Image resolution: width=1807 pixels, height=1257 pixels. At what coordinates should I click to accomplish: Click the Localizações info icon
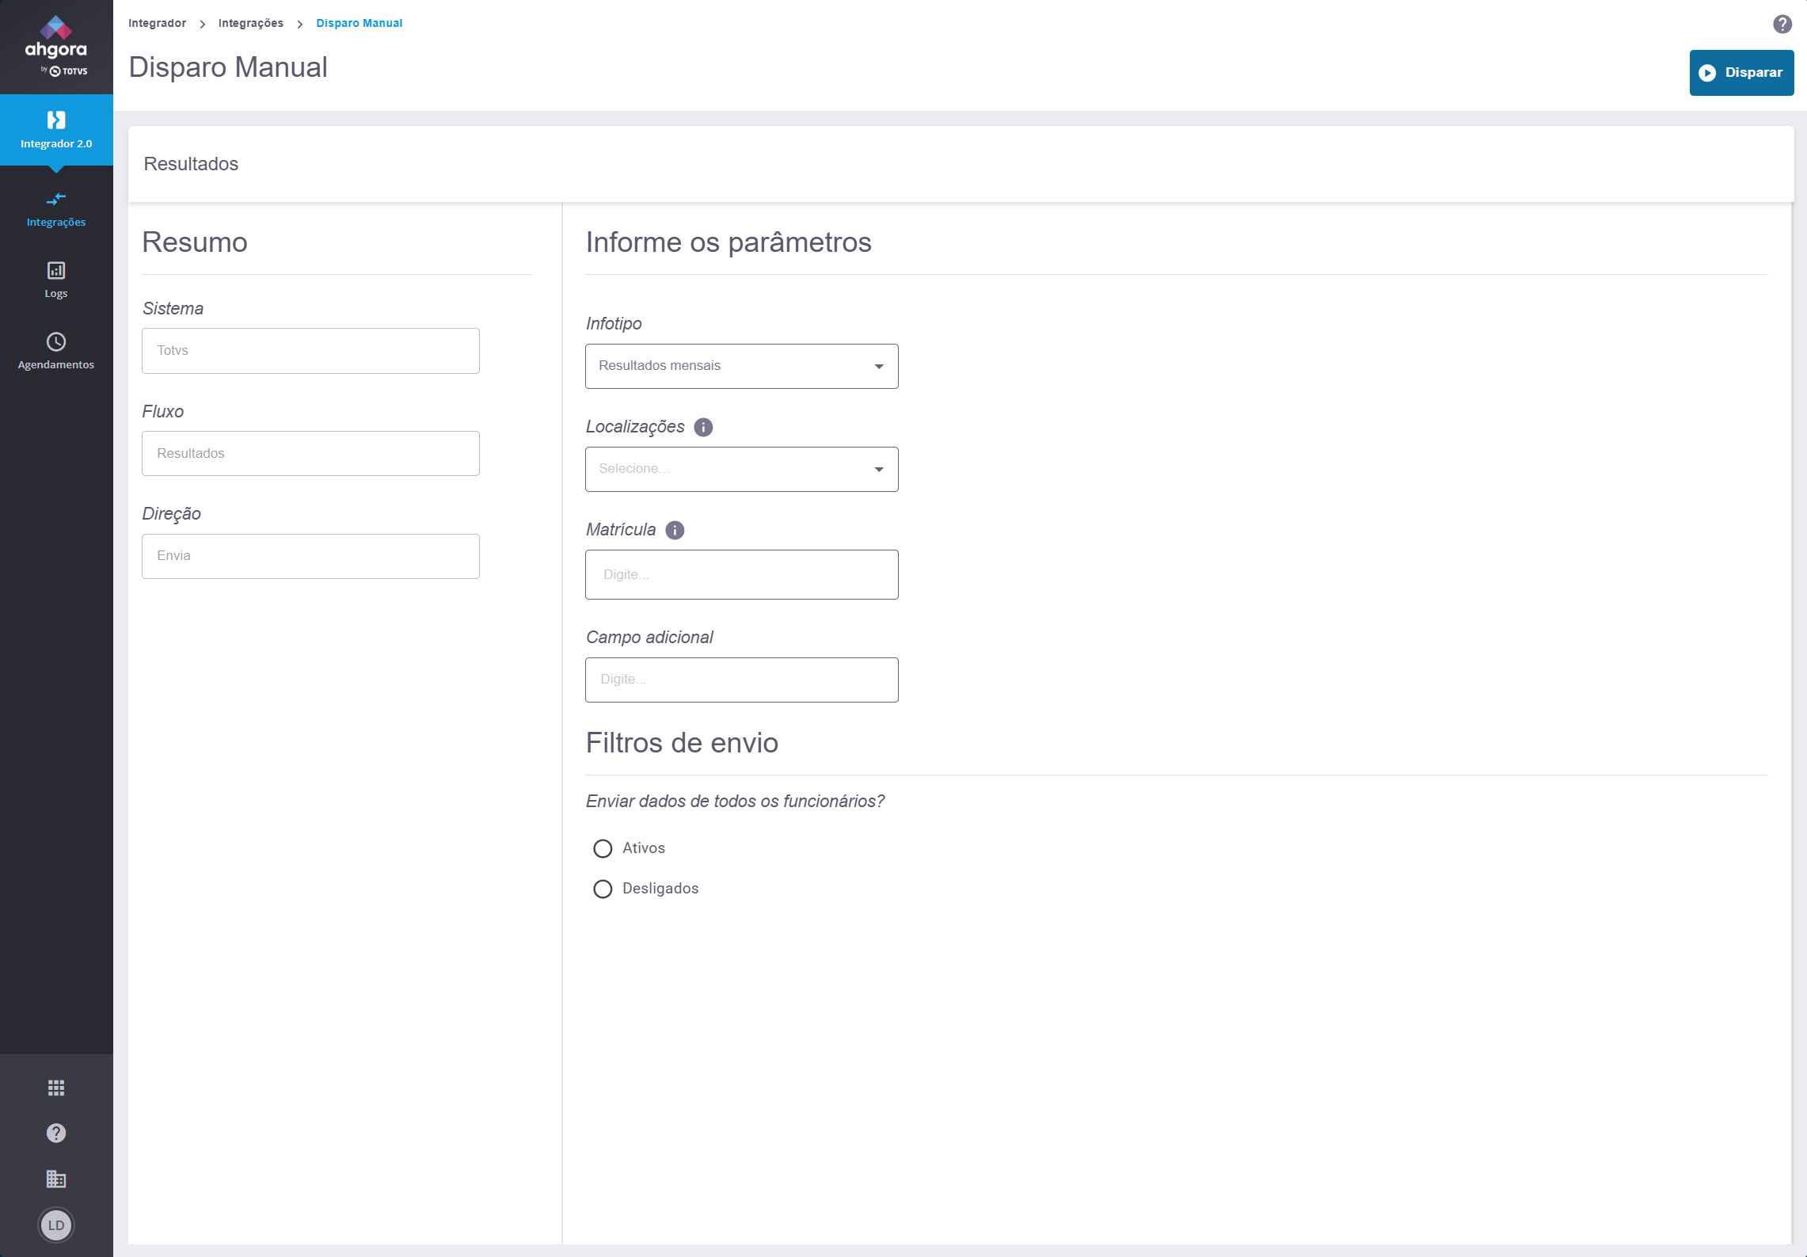tap(703, 428)
